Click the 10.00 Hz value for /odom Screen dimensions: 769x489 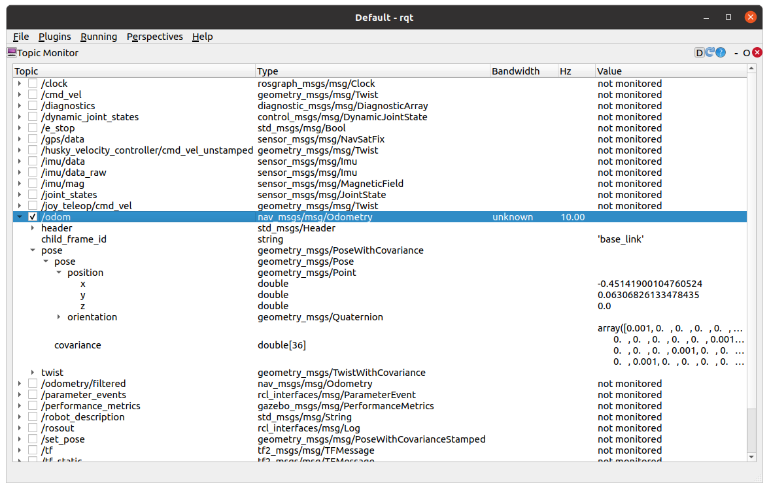573,217
